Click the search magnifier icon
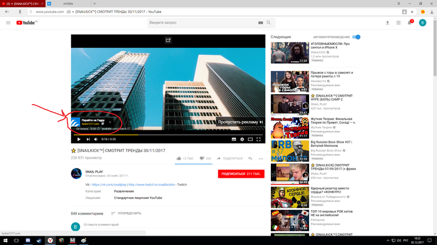This screenshot has width=437, height=245. coord(268,22)
